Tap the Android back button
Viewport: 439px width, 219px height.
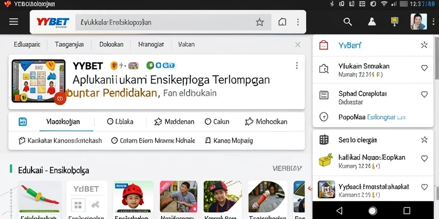click(340, 210)
